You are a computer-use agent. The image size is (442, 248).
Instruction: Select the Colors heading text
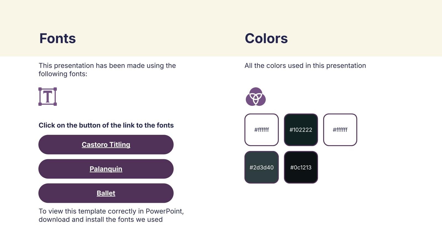click(x=266, y=38)
